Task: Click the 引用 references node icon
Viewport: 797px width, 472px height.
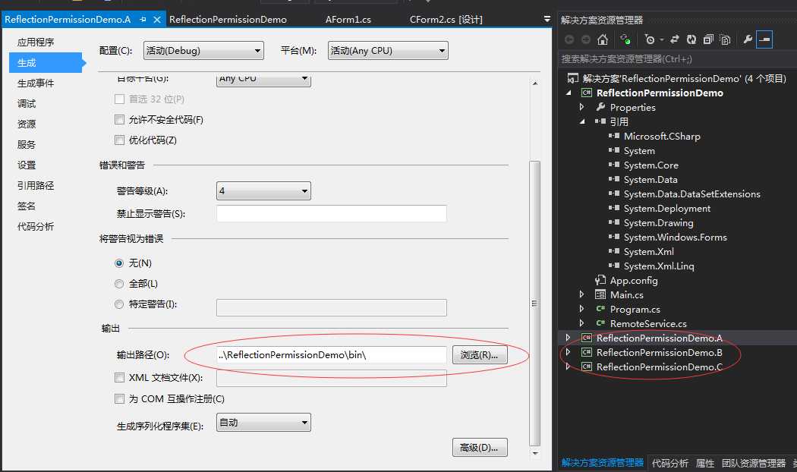Action: tap(600, 121)
